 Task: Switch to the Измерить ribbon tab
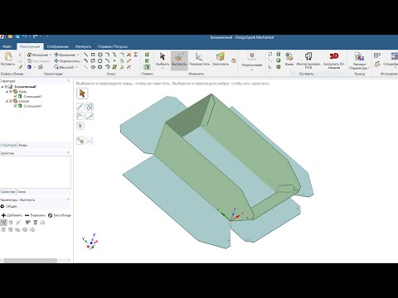[x=83, y=46]
